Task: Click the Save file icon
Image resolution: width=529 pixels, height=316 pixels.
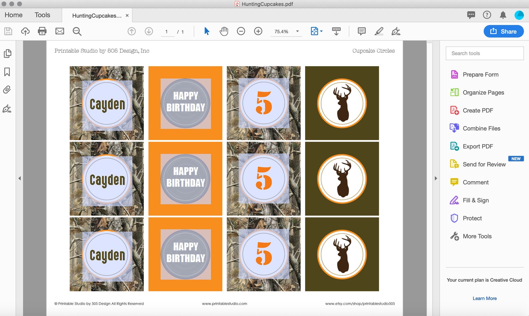Action: [x=8, y=31]
